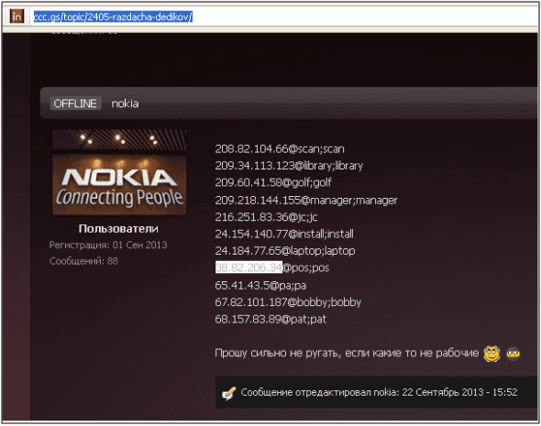This screenshot has width=541, height=426.
Task: Click the Сообщение отредактировал nokia edit notice
Action: click(x=379, y=392)
